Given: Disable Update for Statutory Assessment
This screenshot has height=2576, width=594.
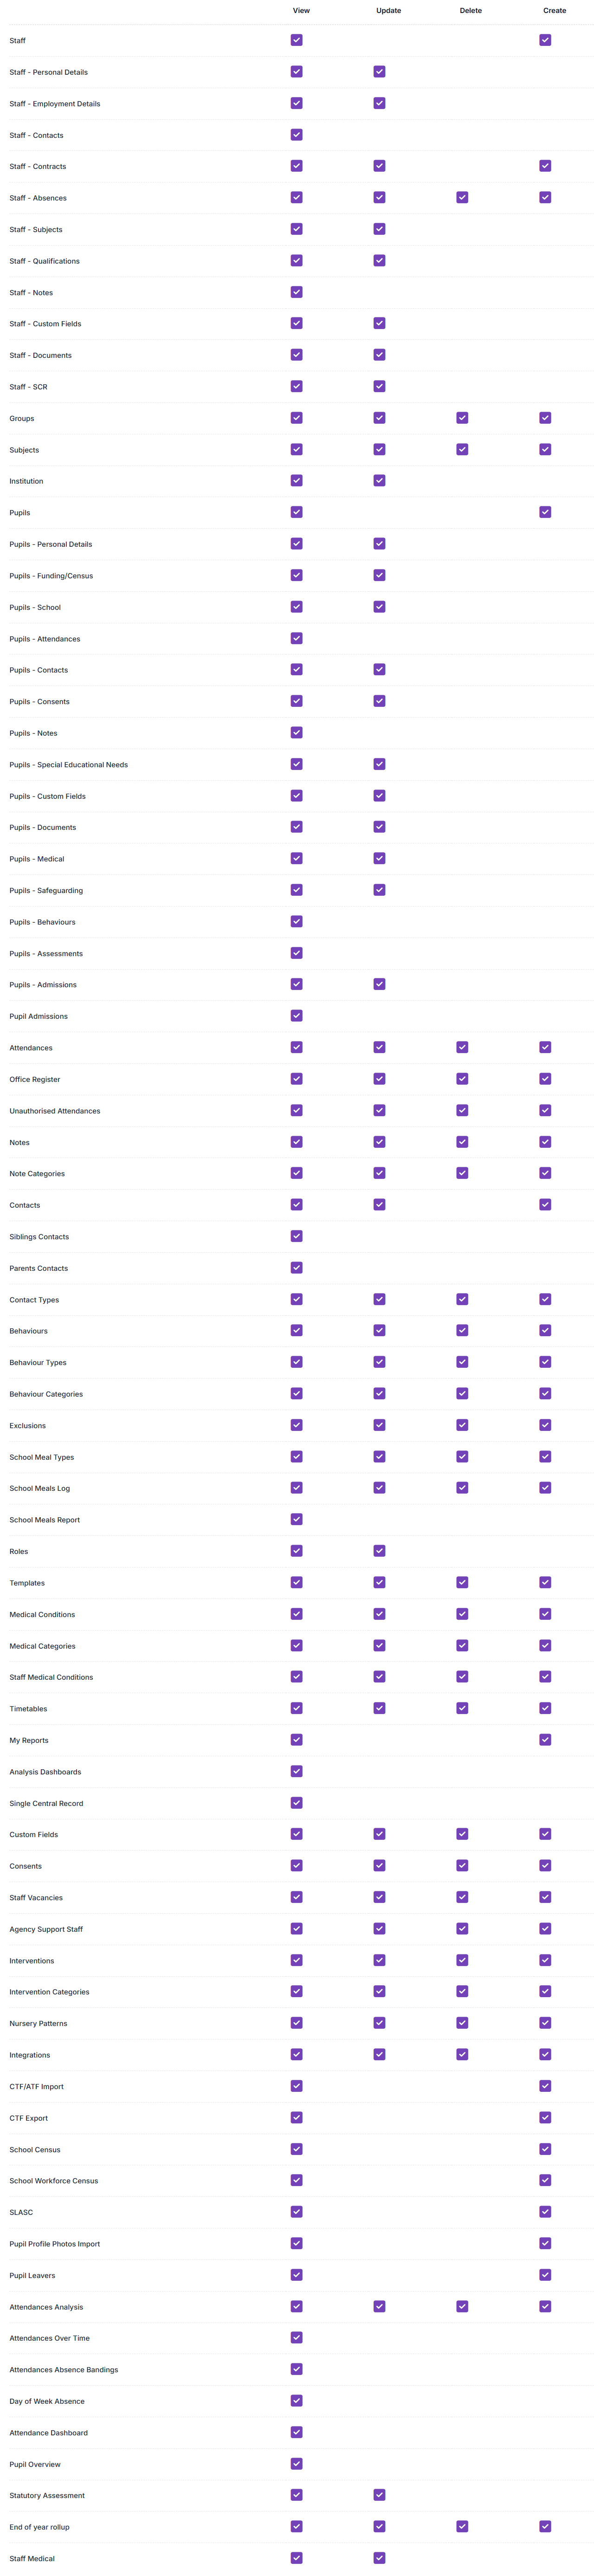Looking at the screenshot, I should (x=380, y=2495).
